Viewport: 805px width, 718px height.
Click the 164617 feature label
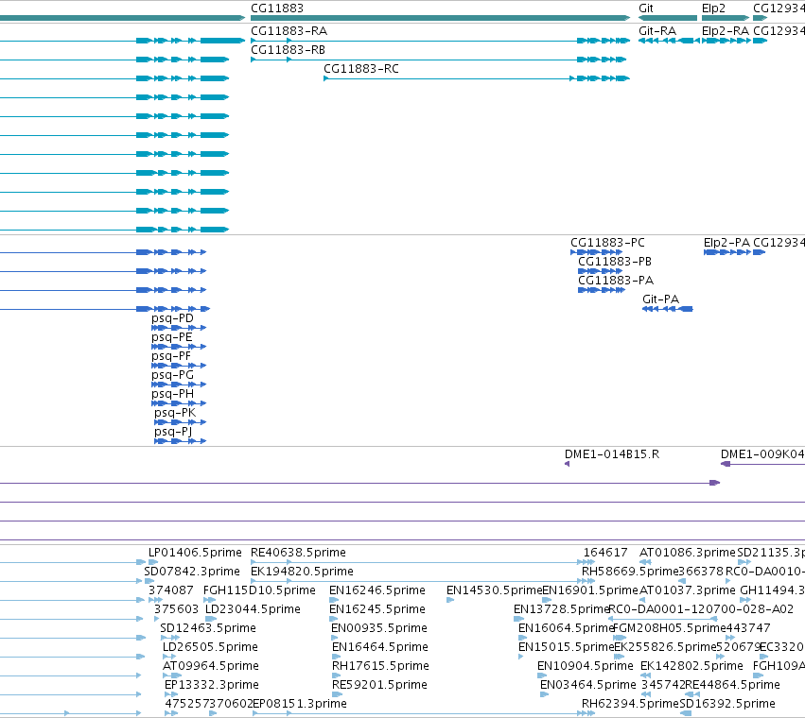point(605,553)
